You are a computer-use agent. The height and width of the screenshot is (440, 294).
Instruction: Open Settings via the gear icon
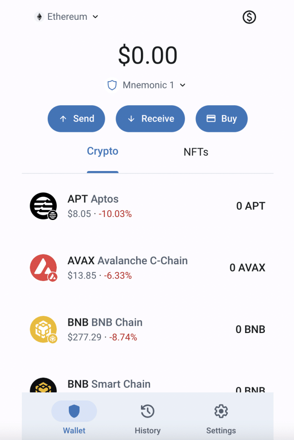pyautogui.click(x=220, y=411)
